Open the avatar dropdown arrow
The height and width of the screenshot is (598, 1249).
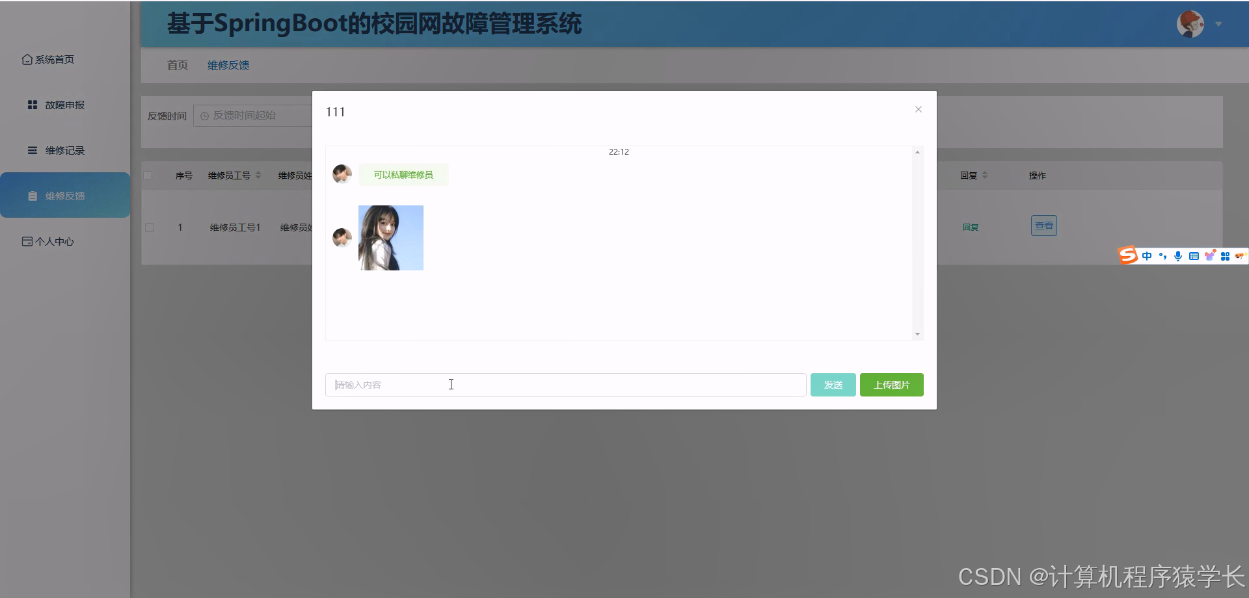(1217, 24)
